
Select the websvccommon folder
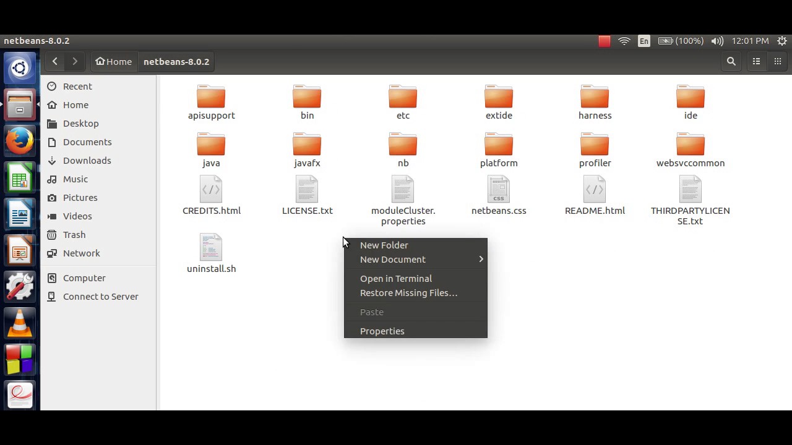691,150
